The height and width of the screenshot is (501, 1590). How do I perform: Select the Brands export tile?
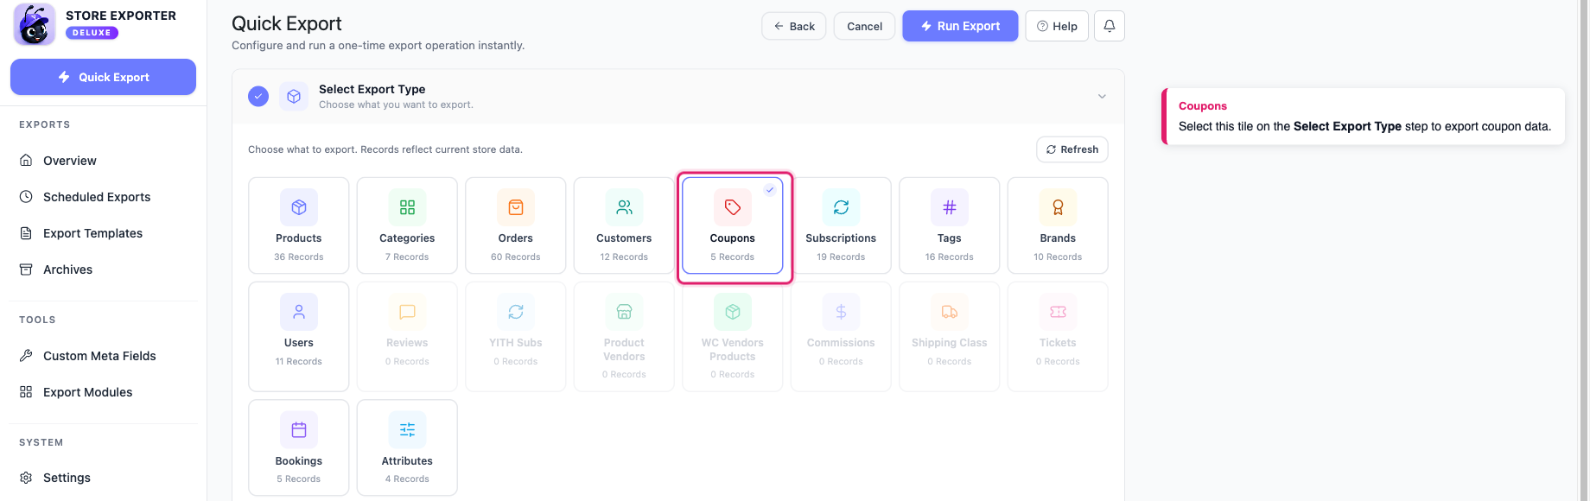pos(1058,225)
